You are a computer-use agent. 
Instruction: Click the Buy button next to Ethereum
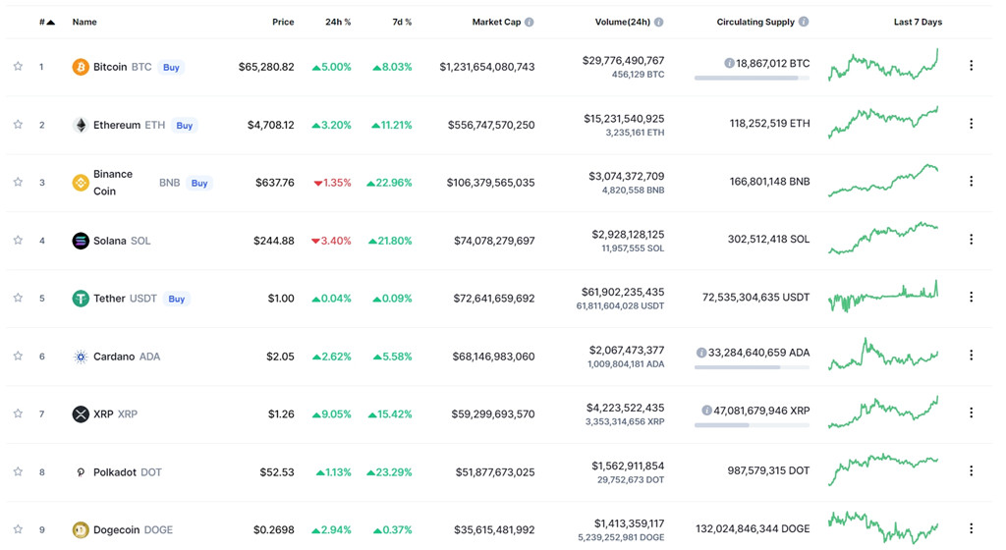[x=184, y=126]
